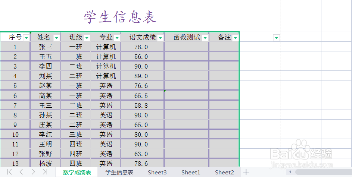
Task: Select the title 学生信息表
Action: (x=120, y=18)
